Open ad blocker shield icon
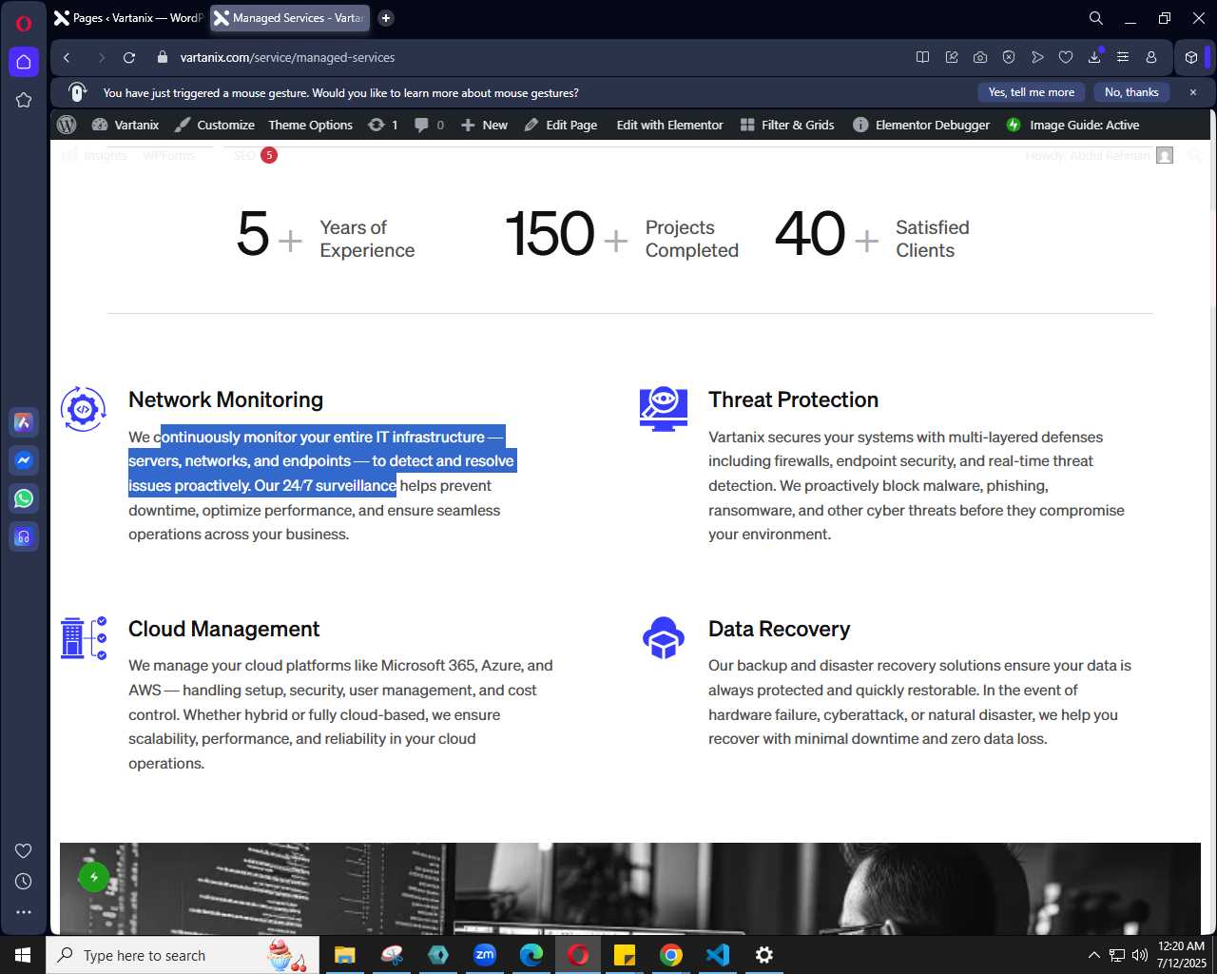1217x974 pixels. pyautogui.click(x=1009, y=57)
